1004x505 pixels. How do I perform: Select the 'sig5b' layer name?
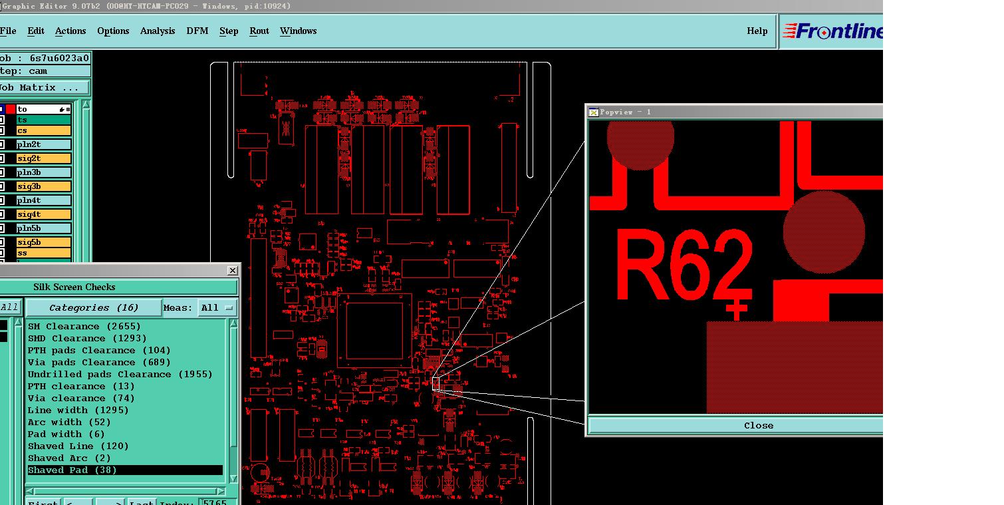44,242
